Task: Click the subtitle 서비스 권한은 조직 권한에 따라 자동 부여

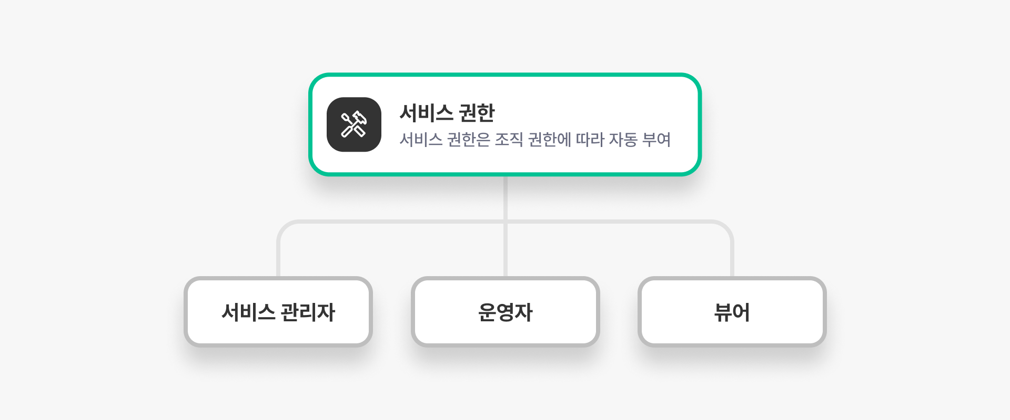Action: (534, 140)
